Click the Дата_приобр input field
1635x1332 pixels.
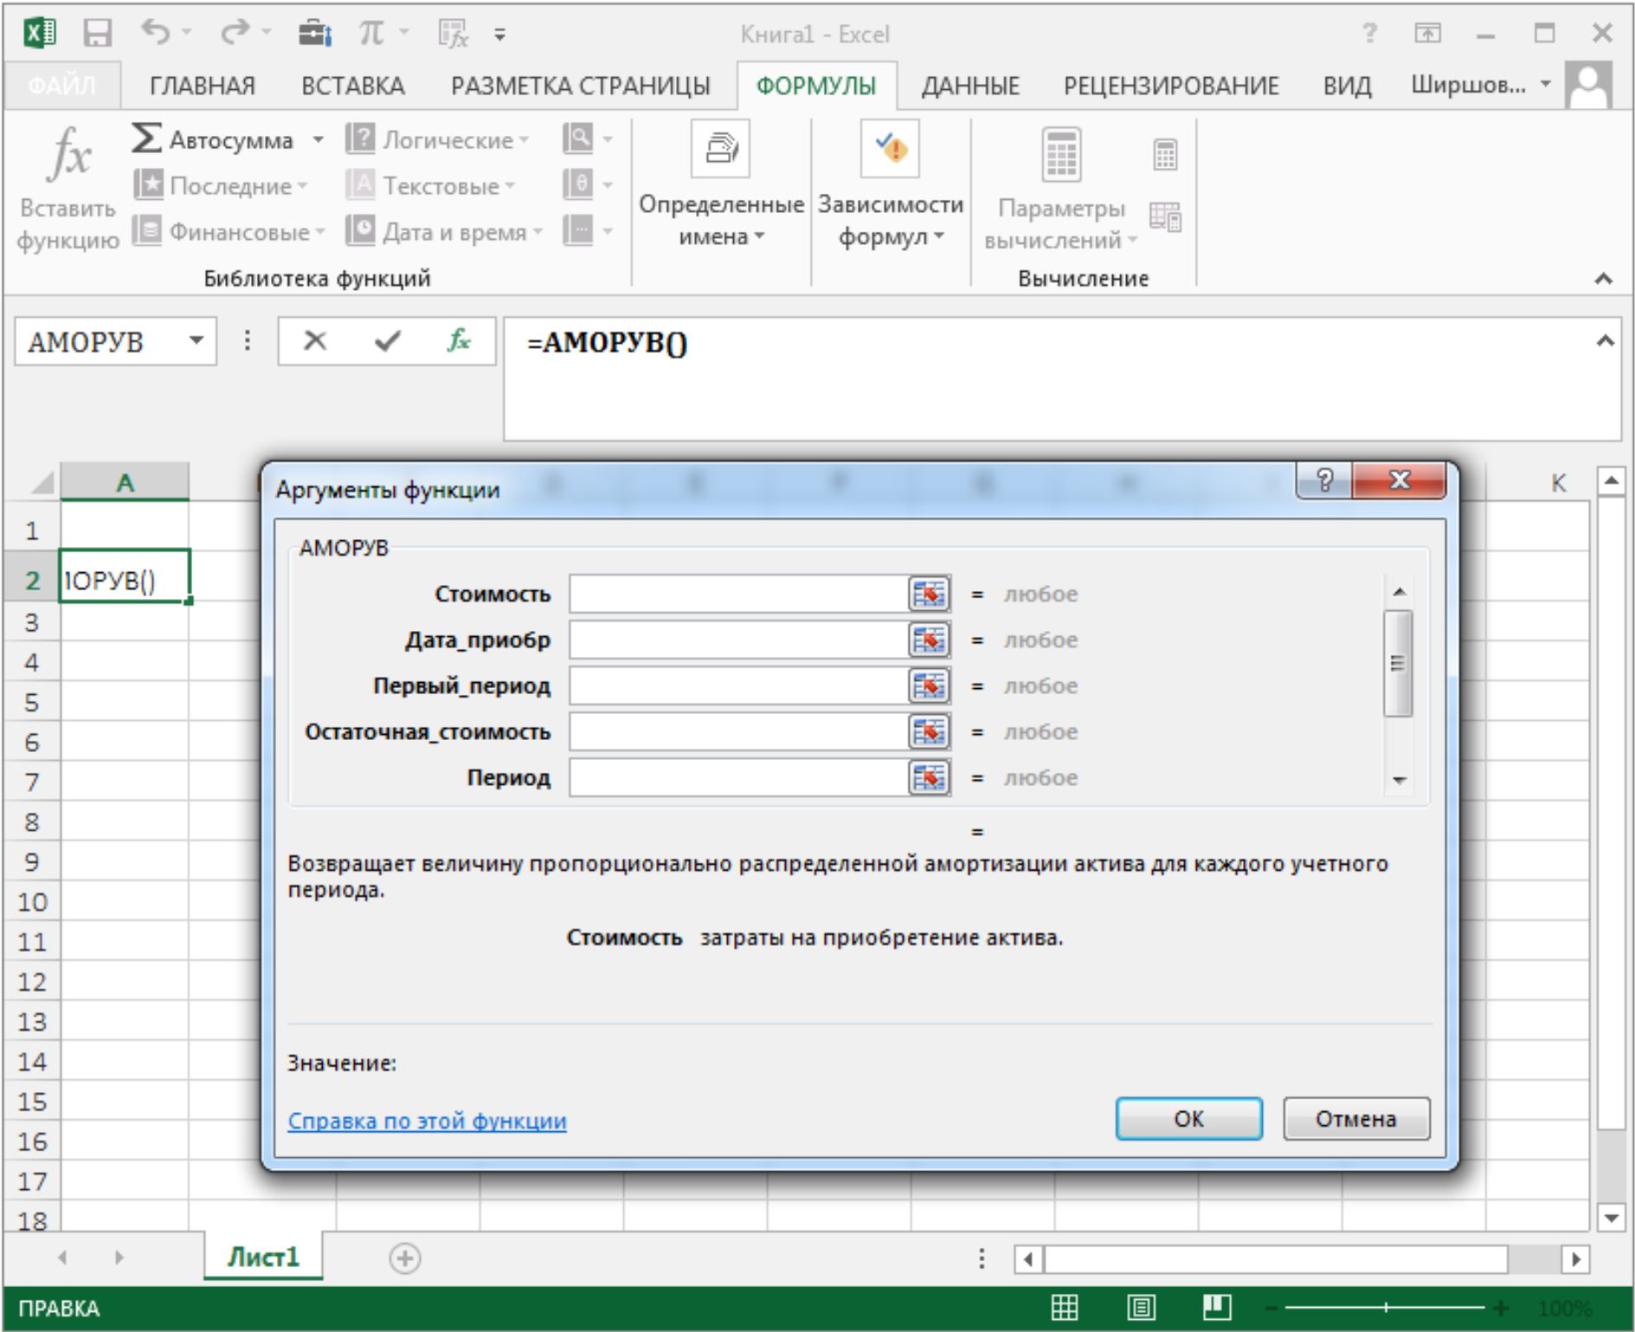tap(737, 640)
